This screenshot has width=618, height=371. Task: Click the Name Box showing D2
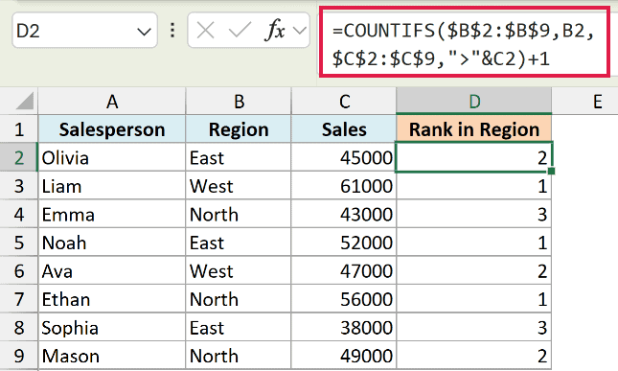pos(84,31)
